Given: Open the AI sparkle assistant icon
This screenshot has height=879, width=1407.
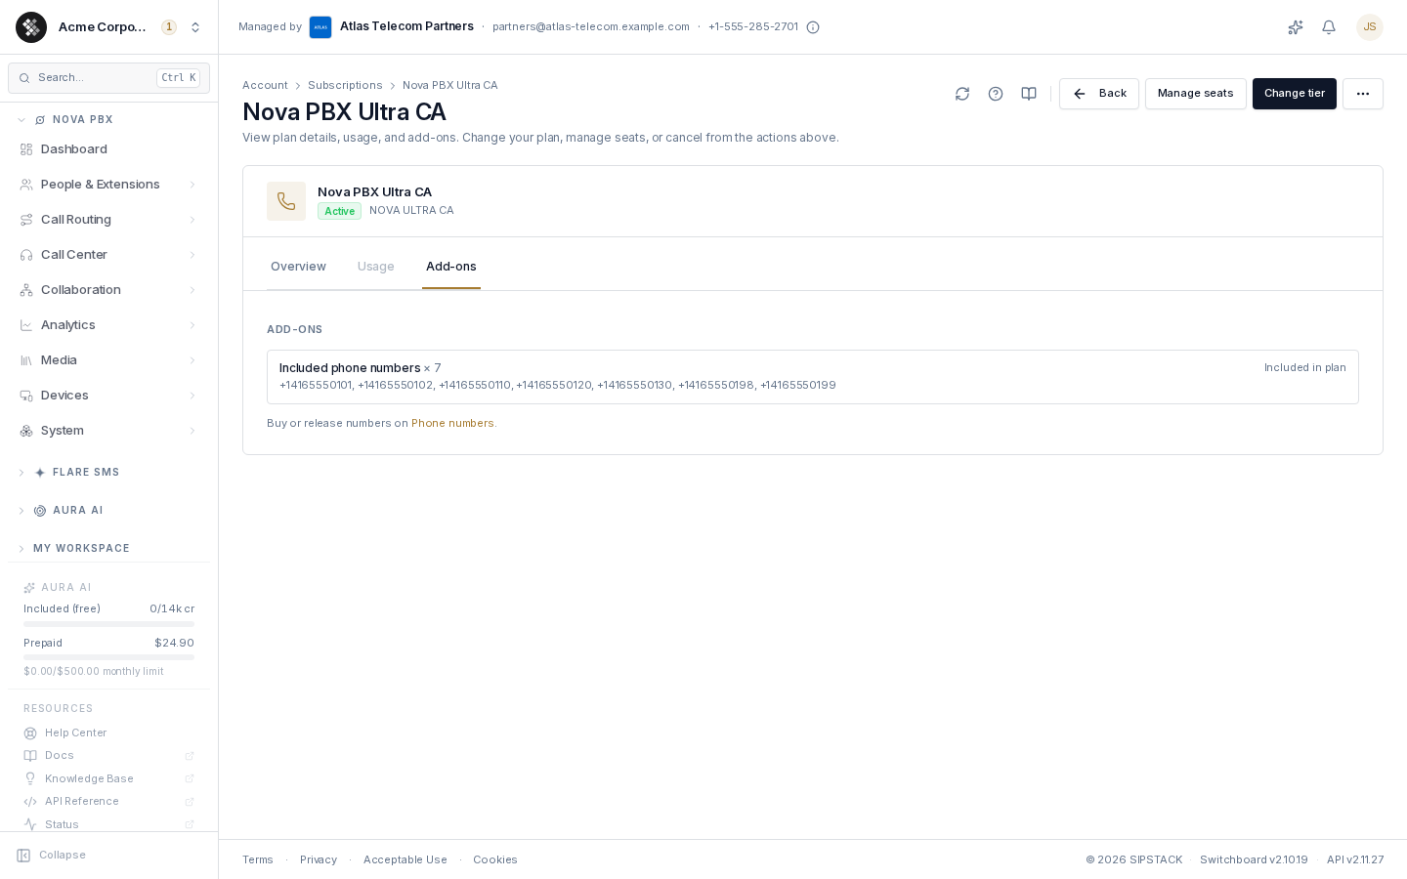Looking at the screenshot, I should [x=1296, y=27].
